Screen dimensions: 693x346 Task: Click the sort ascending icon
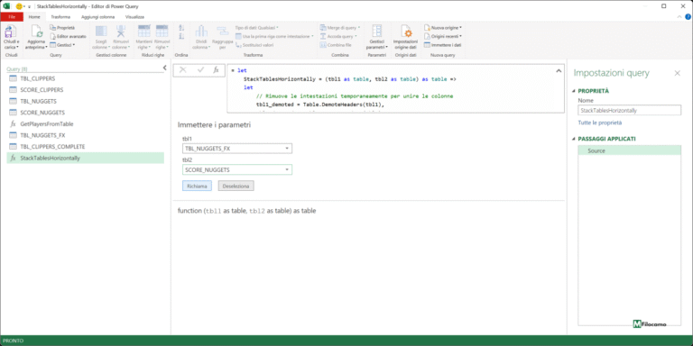[x=181, y=28]
